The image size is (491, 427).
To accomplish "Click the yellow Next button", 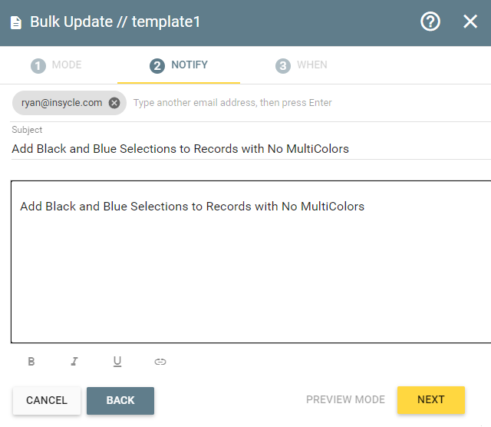I will point(431,399).
